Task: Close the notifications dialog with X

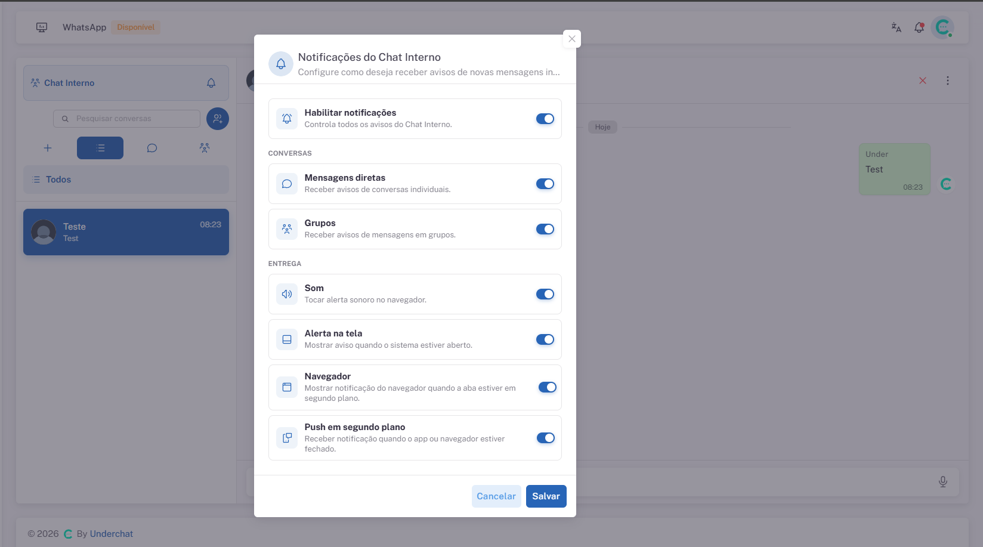Action: 572,39
